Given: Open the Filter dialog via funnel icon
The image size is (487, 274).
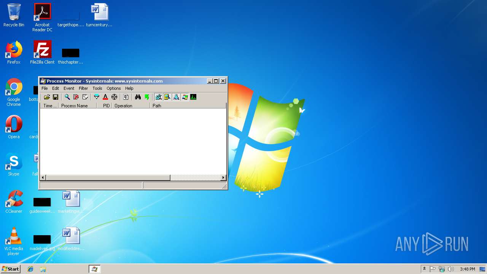Looking at the screenshot, I should tap(97, 97).
